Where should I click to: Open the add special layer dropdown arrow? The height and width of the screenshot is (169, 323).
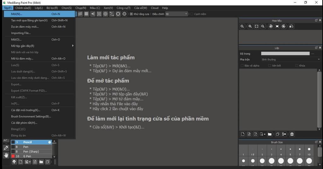(x=265, y=134)
